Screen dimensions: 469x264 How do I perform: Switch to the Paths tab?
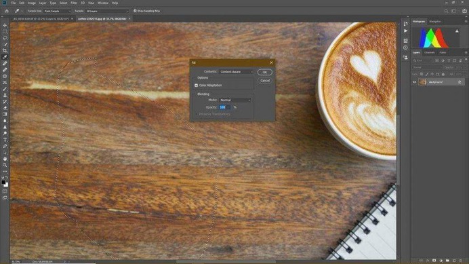coord(443,52)
